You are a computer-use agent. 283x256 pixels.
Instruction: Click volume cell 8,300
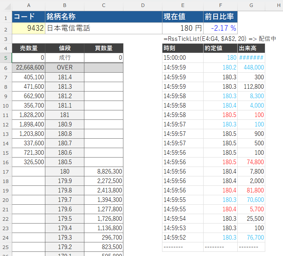point(251,96)
